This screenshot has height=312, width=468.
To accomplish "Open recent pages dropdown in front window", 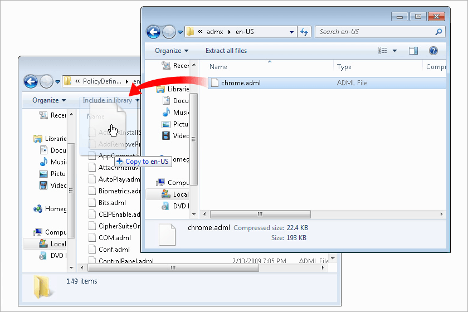I will click(180, 32).
